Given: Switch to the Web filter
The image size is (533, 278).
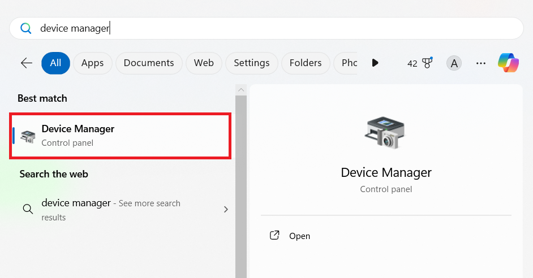Looking at the screenshot, I should pos(204,63).
